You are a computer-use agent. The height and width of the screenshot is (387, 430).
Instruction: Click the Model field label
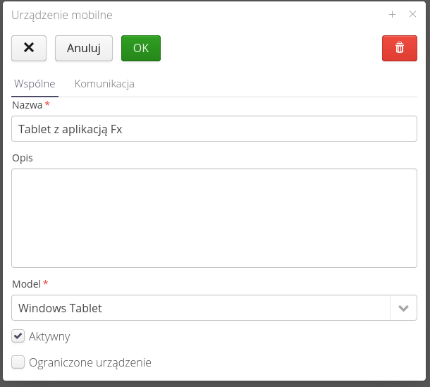point(27,283)
